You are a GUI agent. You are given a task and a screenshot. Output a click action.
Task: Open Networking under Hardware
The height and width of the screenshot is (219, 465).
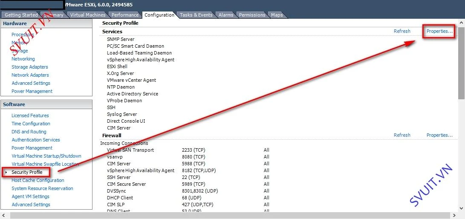pos(23,59)
